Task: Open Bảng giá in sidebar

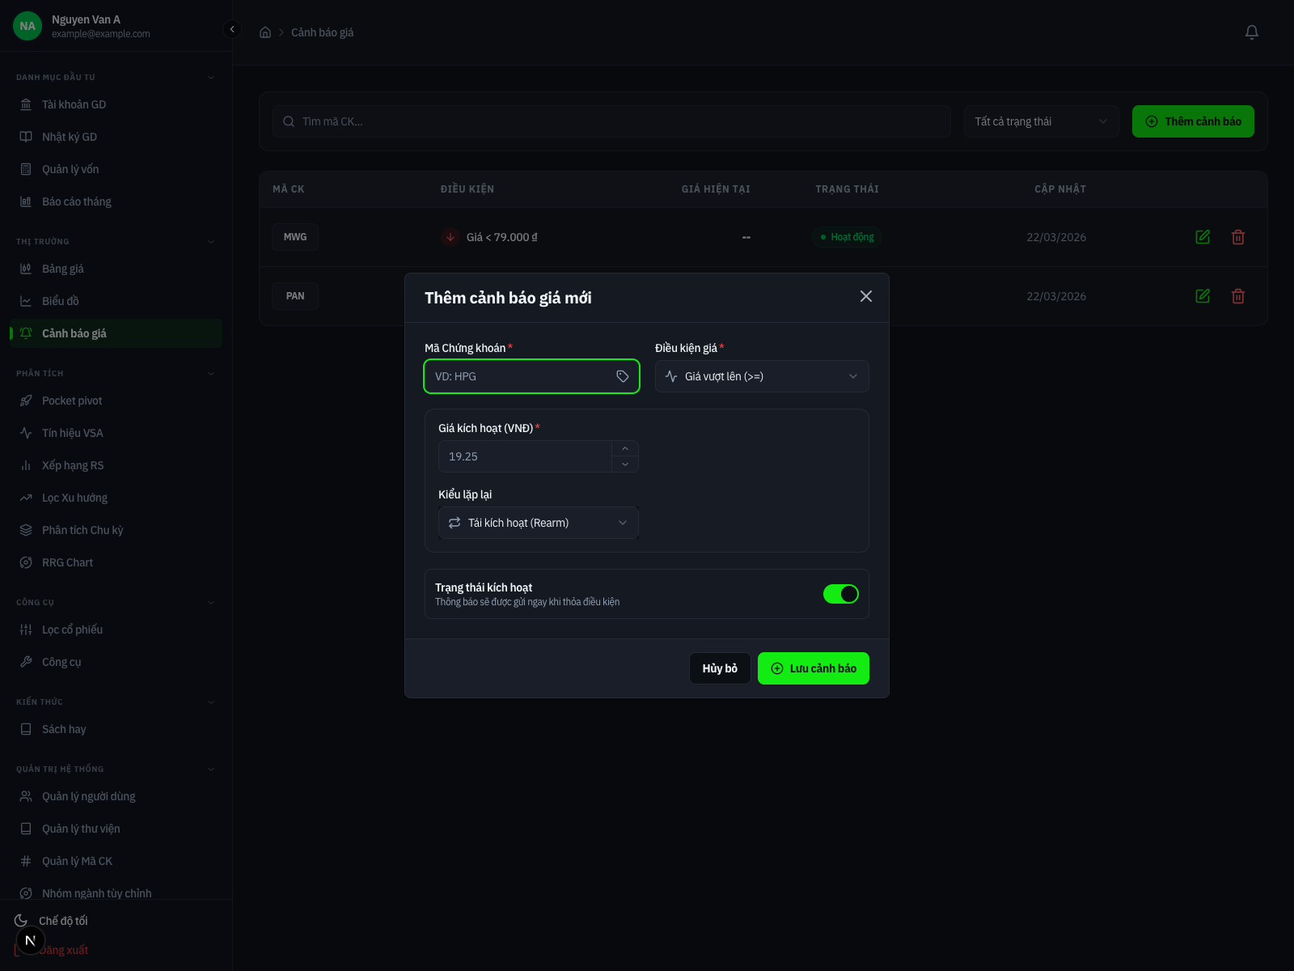Action: pos(63,269)
